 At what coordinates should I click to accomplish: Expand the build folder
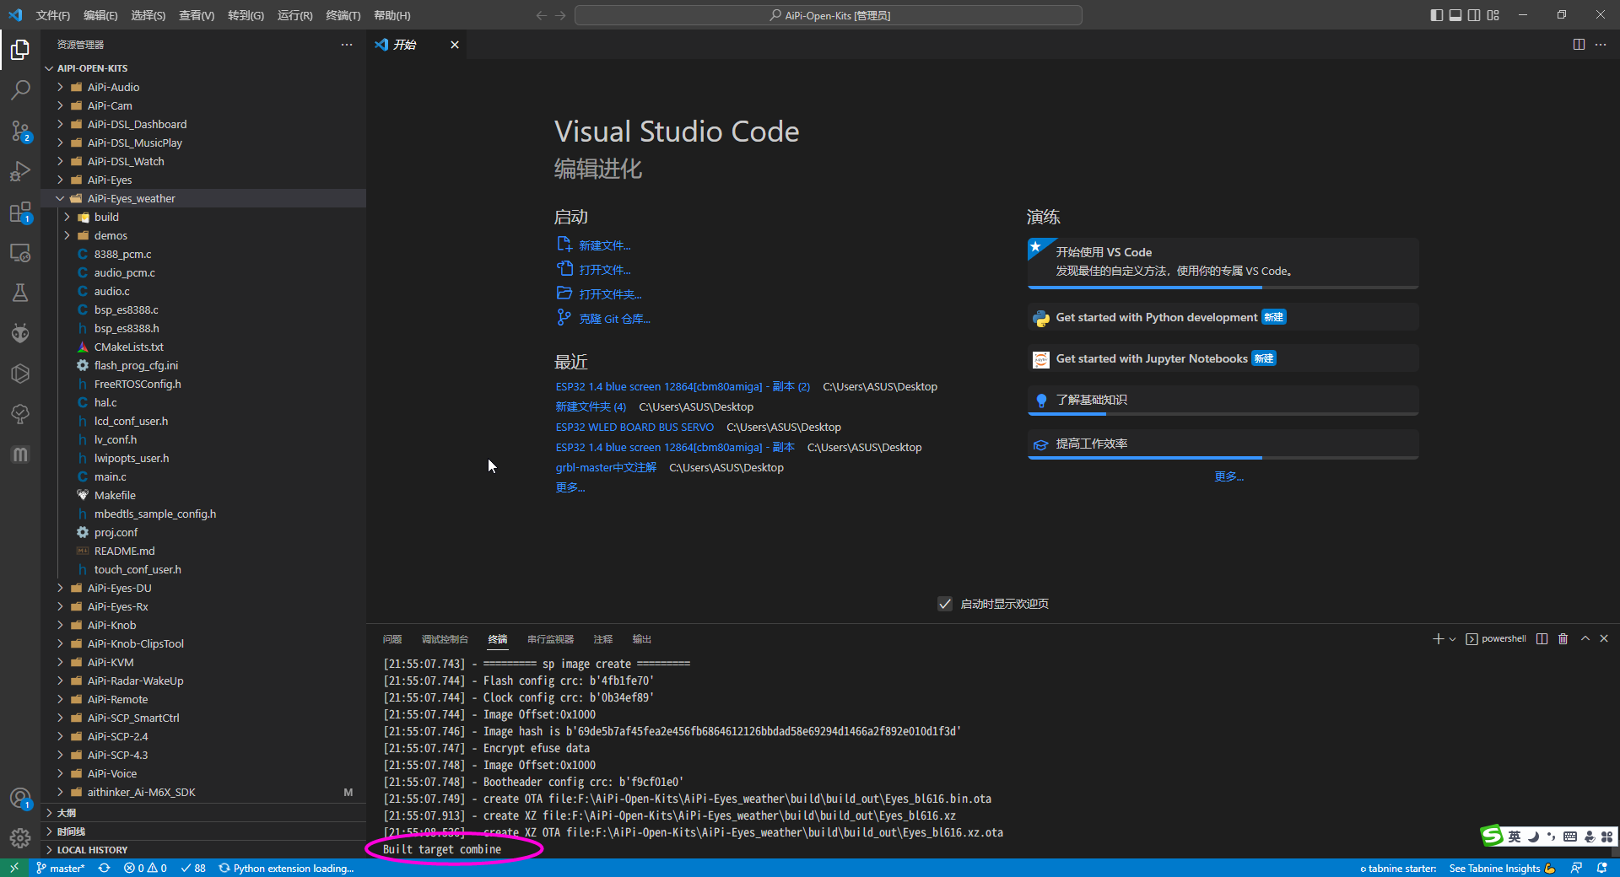(x=203, y=217)
